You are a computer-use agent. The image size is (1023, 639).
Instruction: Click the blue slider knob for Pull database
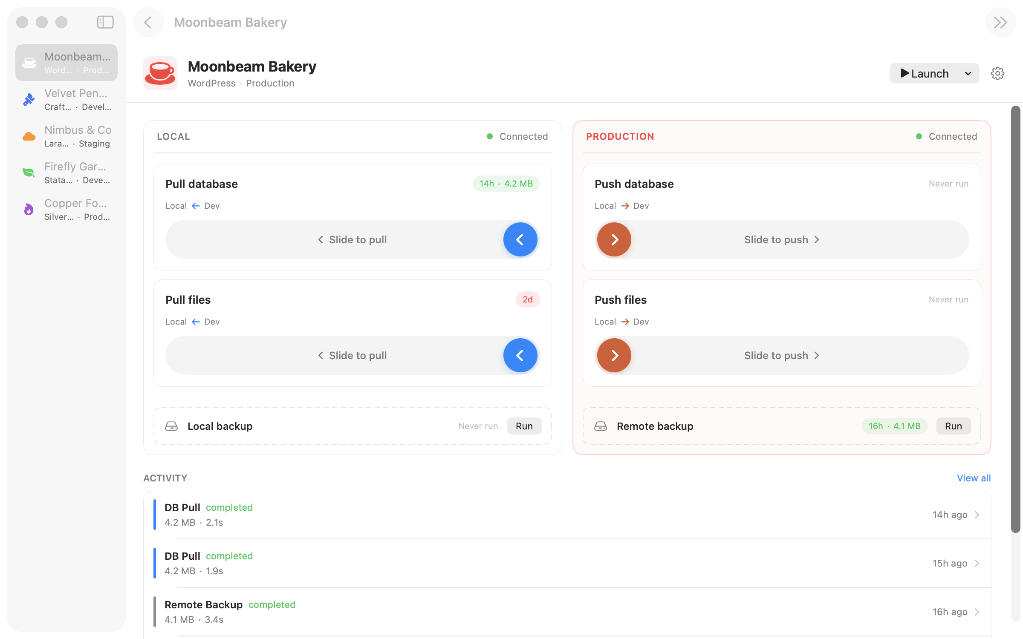pos(520,239)
